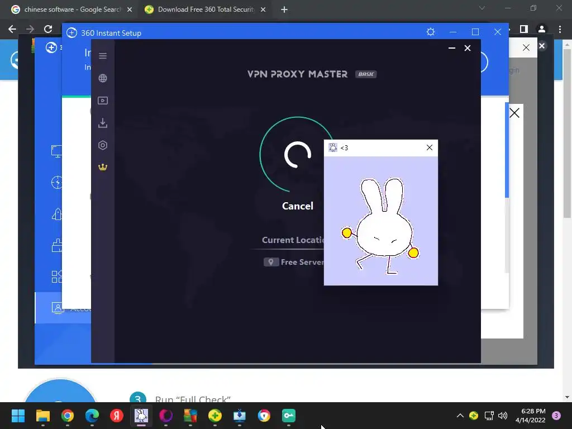Image resolution: width=572 pixels, height=429 pixels.
Task: Open settings gear in 360 Instant Setup title bar
Action: pyautogui.click(x=431, y=32)
